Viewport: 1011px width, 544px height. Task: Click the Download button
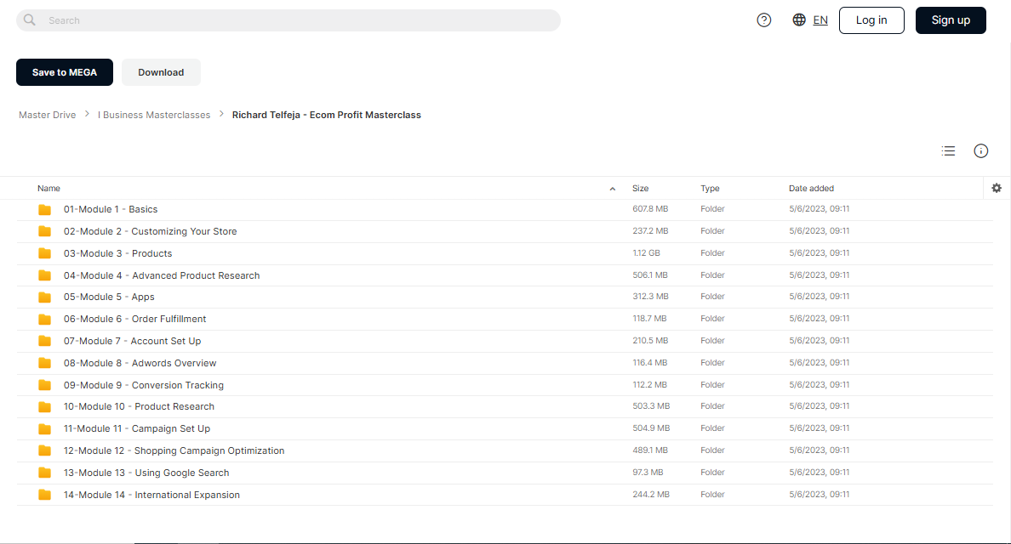pyautogui.click(x=161, y=72)
